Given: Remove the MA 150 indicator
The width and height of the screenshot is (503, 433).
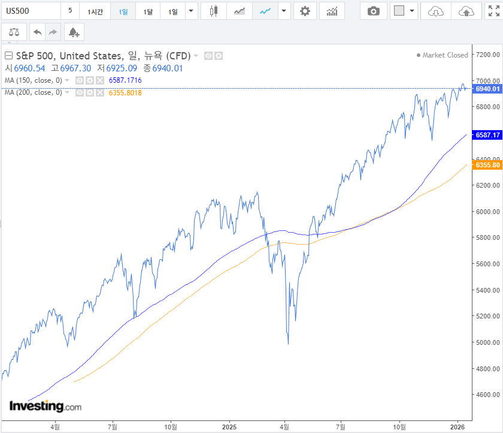Looking at the screenshot, I should pos(100,80).
